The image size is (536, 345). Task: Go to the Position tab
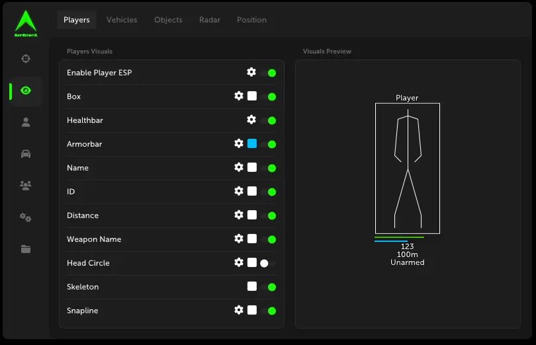pos(251,20)
